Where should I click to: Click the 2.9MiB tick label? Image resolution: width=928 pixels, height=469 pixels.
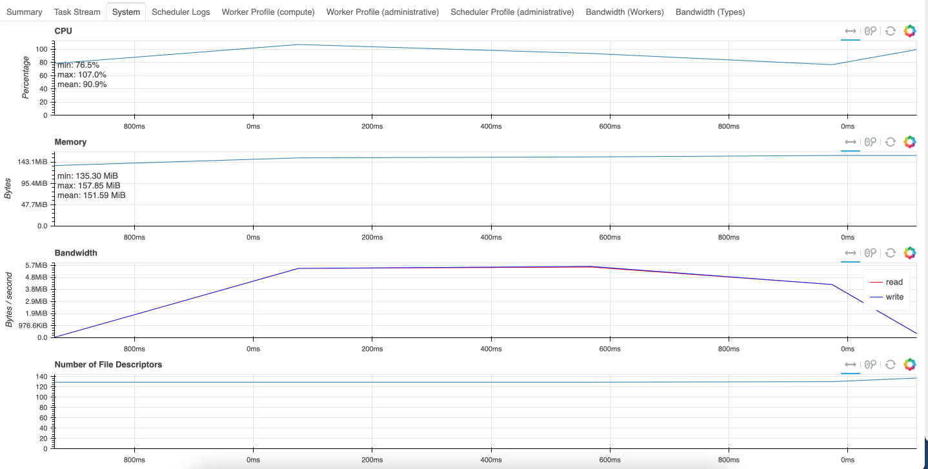click(x=36, y=301)
